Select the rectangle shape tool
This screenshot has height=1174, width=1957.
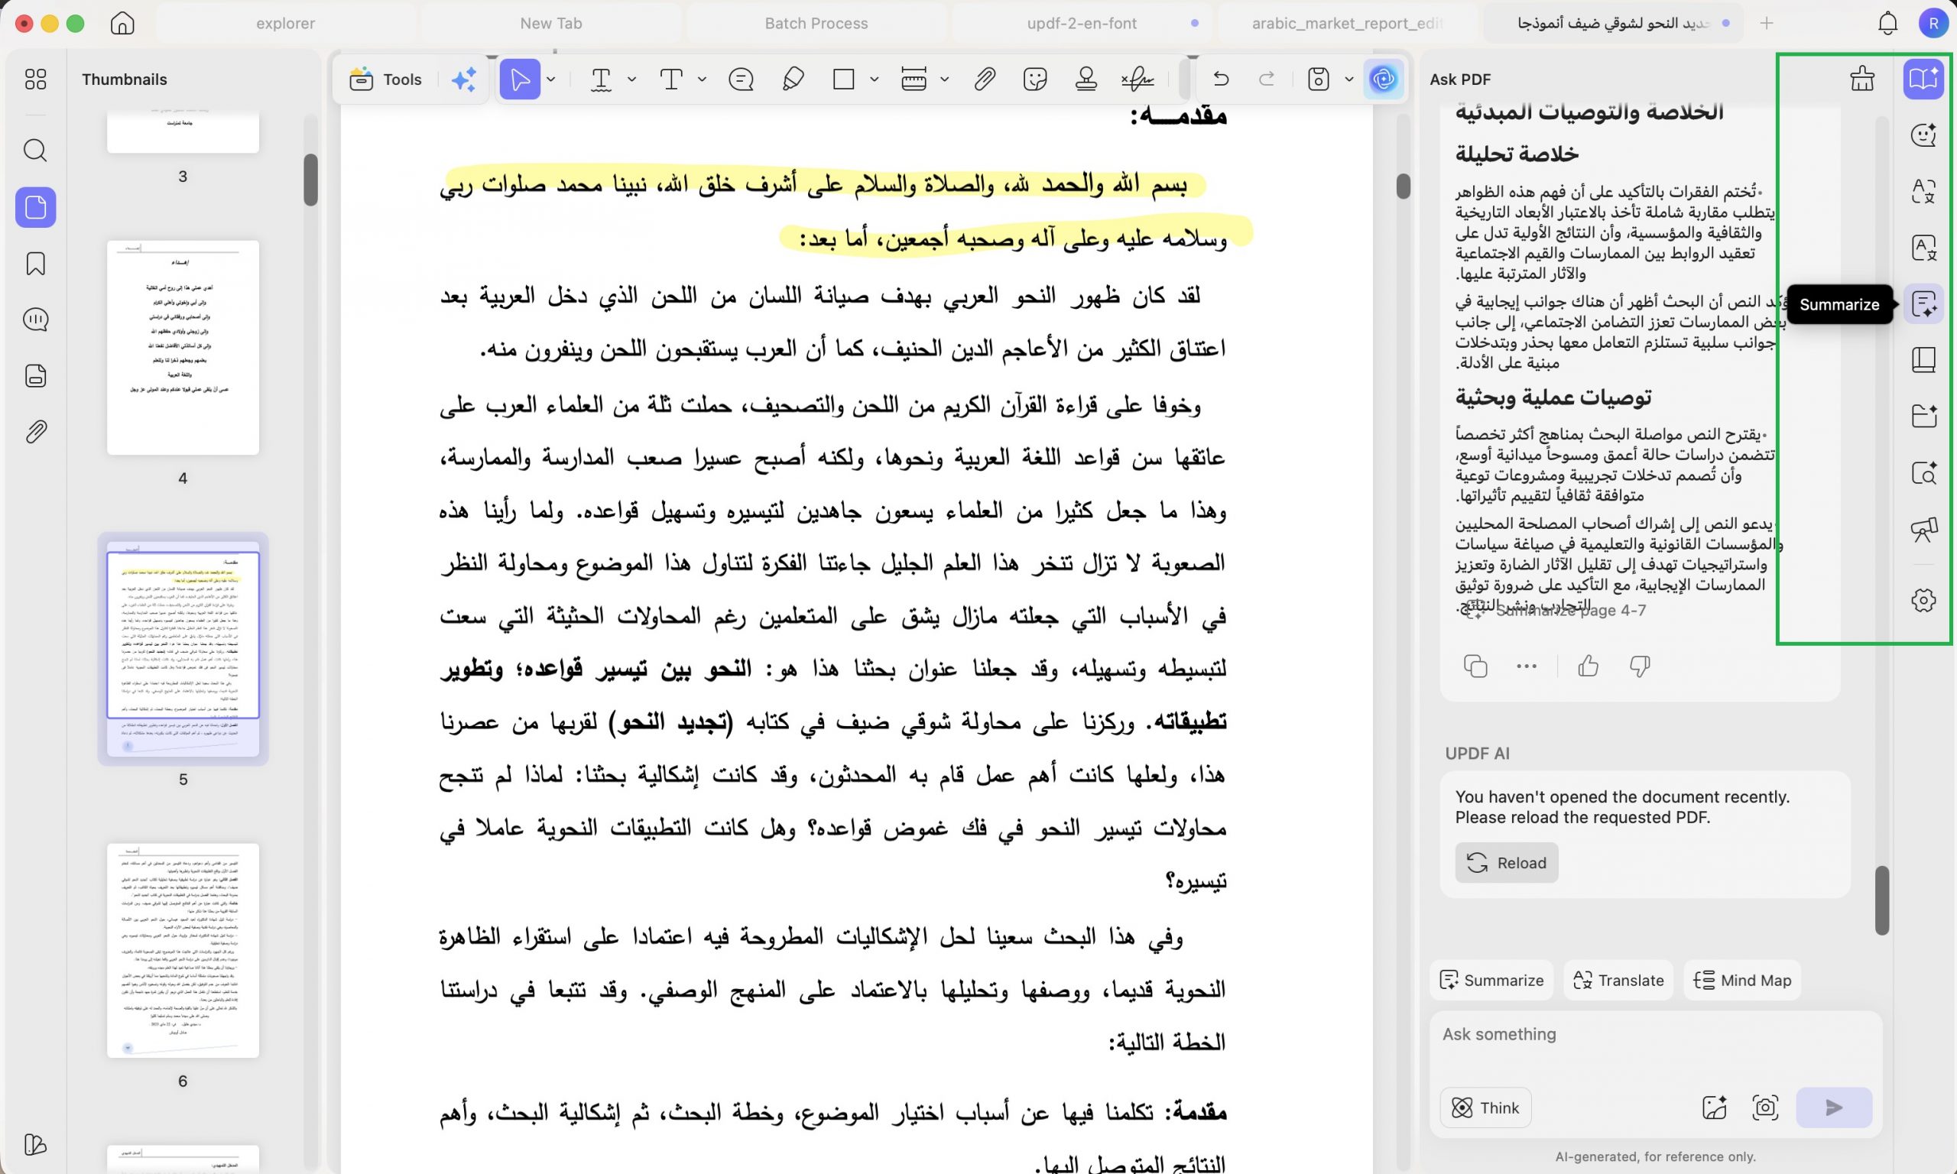point(843,79)
